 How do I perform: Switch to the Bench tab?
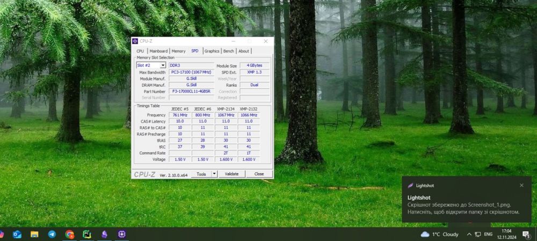coord(228,51)
